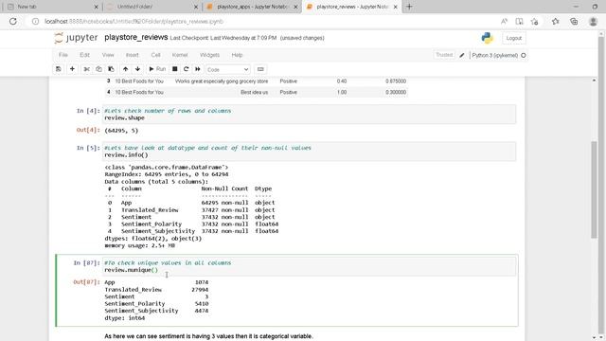Open the View menu

tap(108, 55)
